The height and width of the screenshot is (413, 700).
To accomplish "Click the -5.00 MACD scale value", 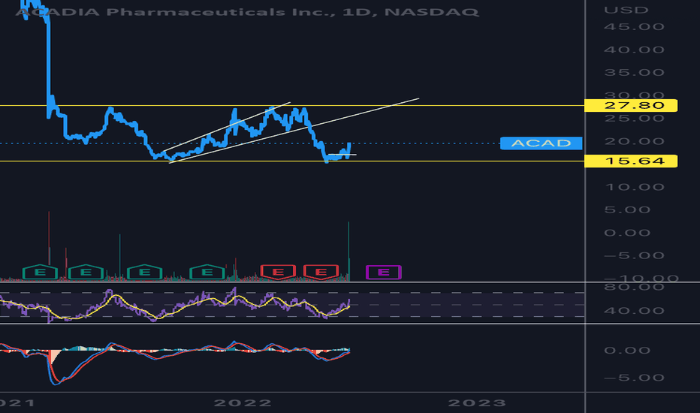I will coord(634,378).
